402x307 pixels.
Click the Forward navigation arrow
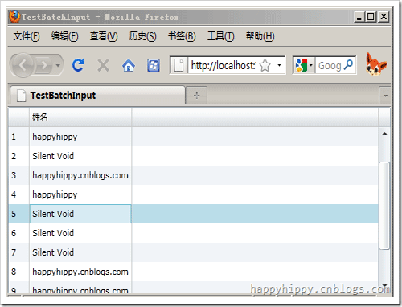pyautogui.click(x=43, y=65)
